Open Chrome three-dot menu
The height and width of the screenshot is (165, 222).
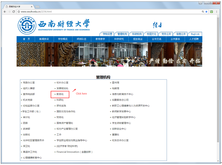pyautogui.click(x=217, y=12)
